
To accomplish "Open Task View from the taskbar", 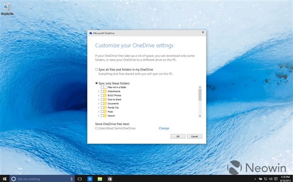I will [80, 179].
